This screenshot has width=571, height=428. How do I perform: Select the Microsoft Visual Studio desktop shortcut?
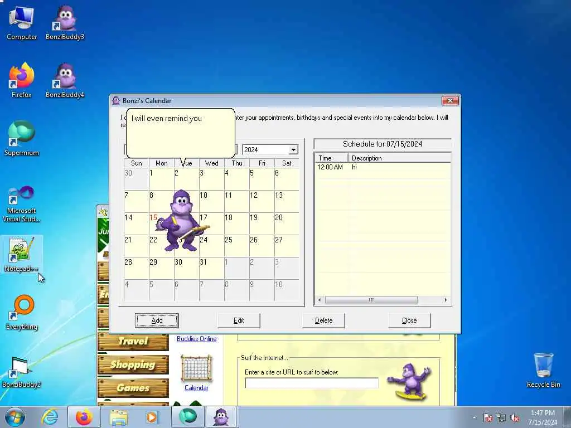(22, 204)
